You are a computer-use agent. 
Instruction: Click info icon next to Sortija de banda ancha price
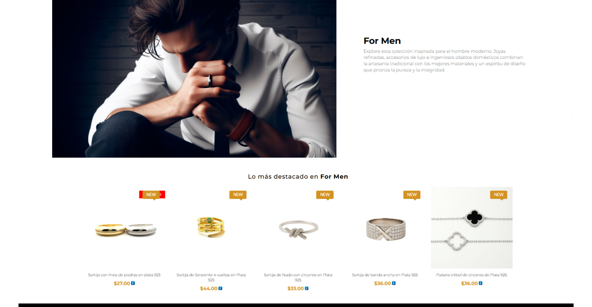pyautogui.click(x=394, y=283)
